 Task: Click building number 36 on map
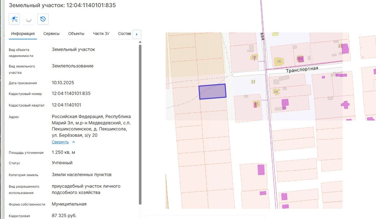[279, 61]
